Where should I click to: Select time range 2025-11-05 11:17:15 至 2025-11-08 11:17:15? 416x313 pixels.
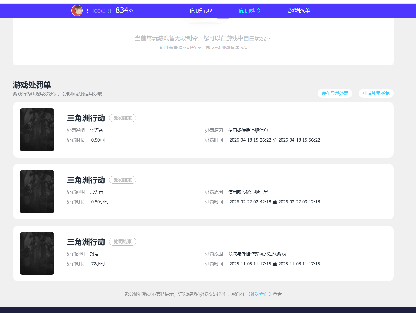tap(275, 264)
